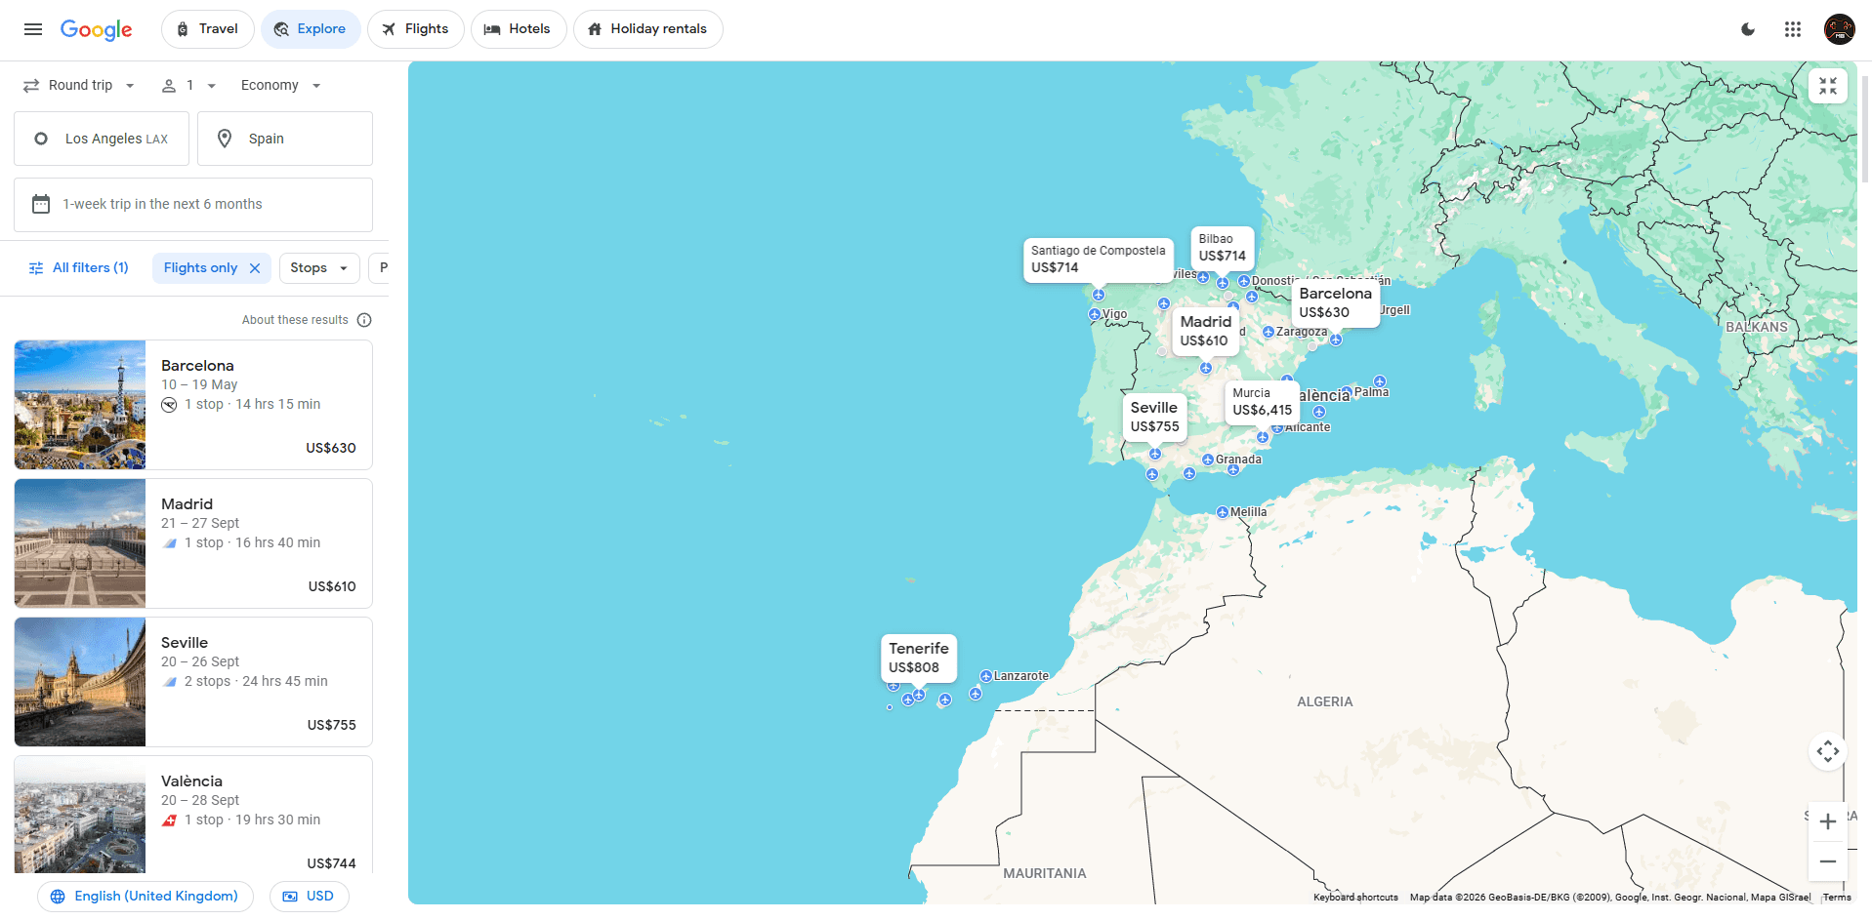Switch to the Flights tab
Viewport: 1872px width, 920px height.
pyautogui.click(x=415, y=29)
